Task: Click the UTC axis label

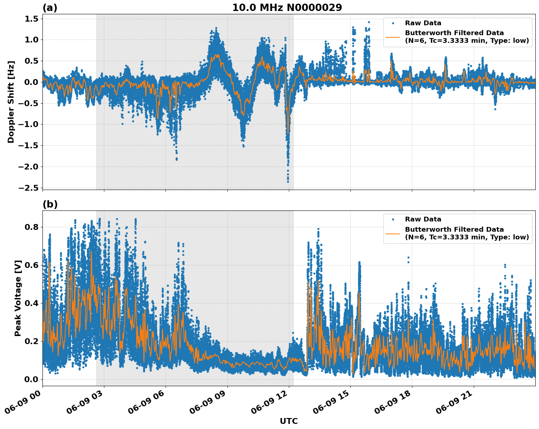Action: tap(289, 421)
